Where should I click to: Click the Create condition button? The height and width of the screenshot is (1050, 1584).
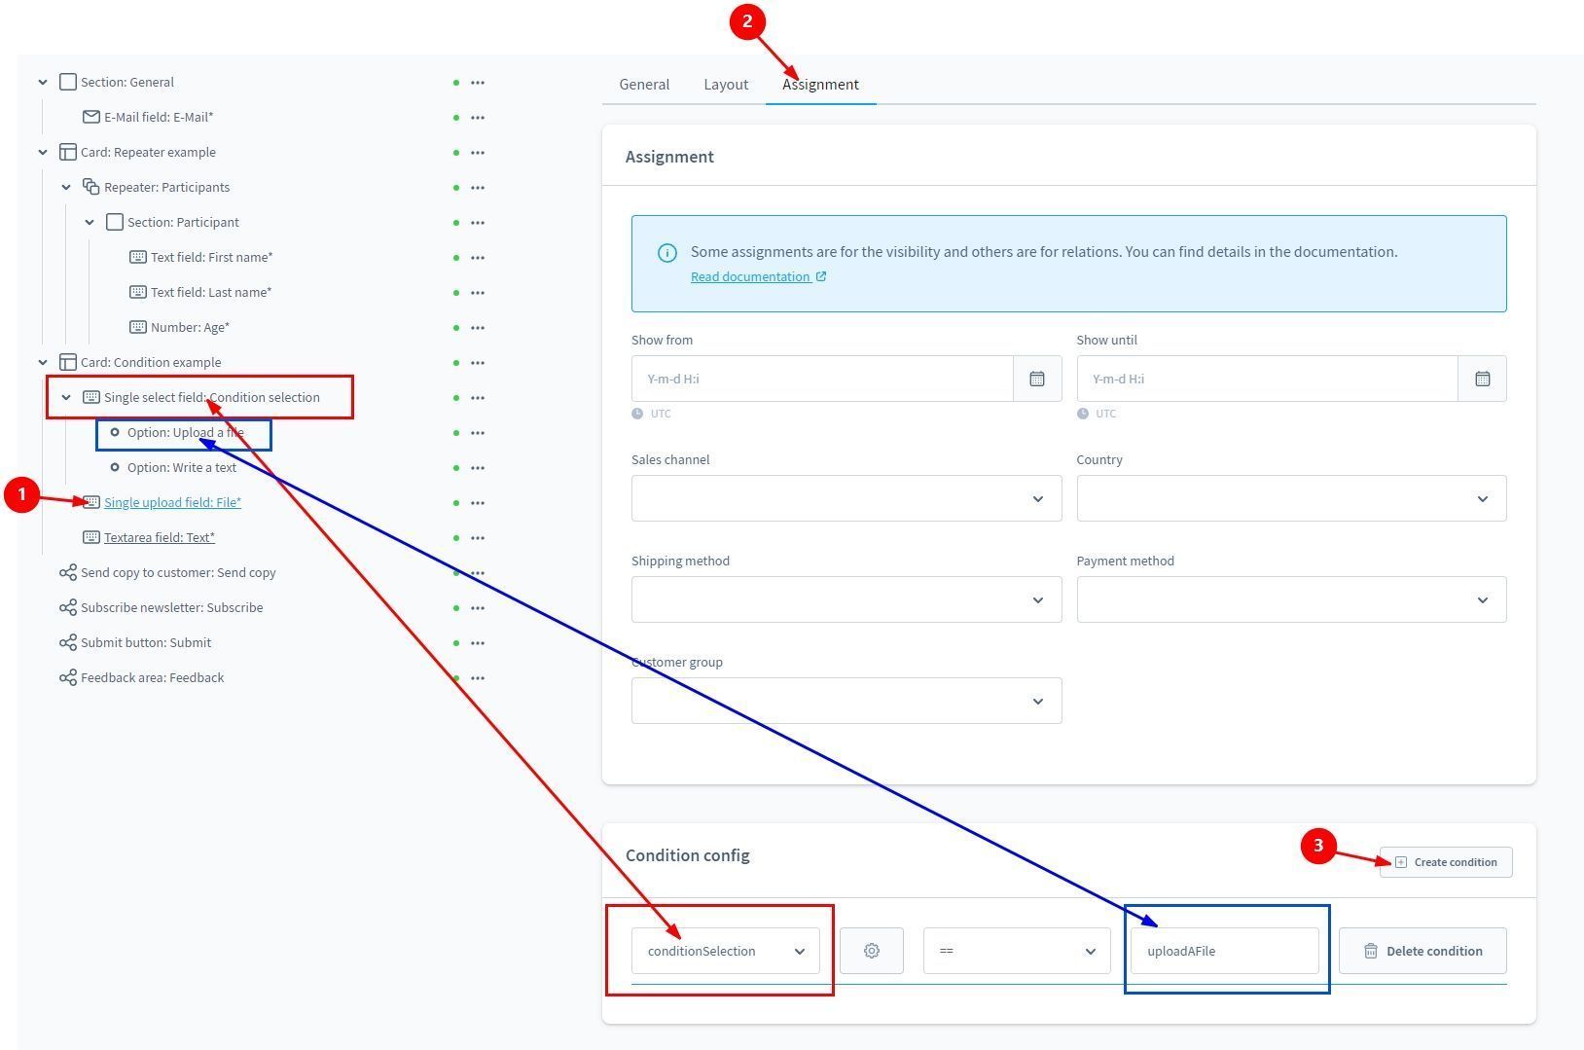pyautogui.click(x=1445, y=862)
